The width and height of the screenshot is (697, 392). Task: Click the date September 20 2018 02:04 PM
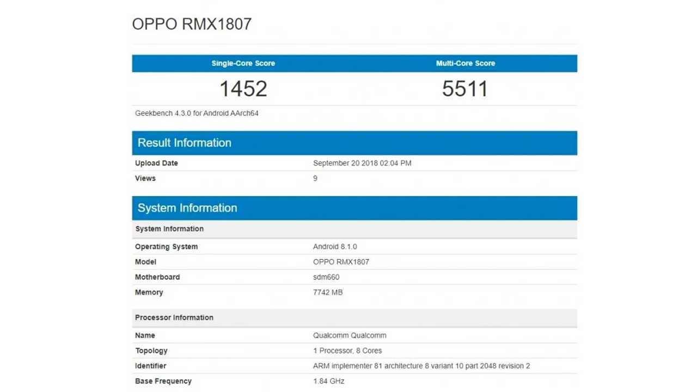(362, 163)
